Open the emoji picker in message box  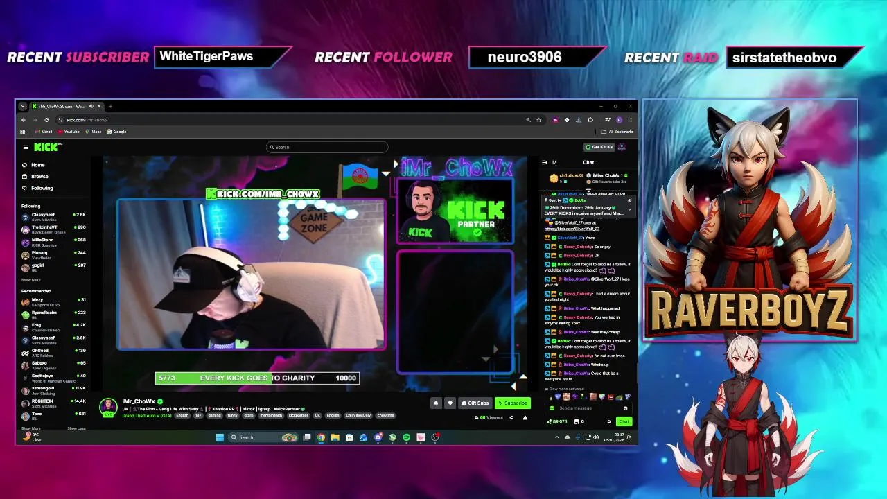625,408
